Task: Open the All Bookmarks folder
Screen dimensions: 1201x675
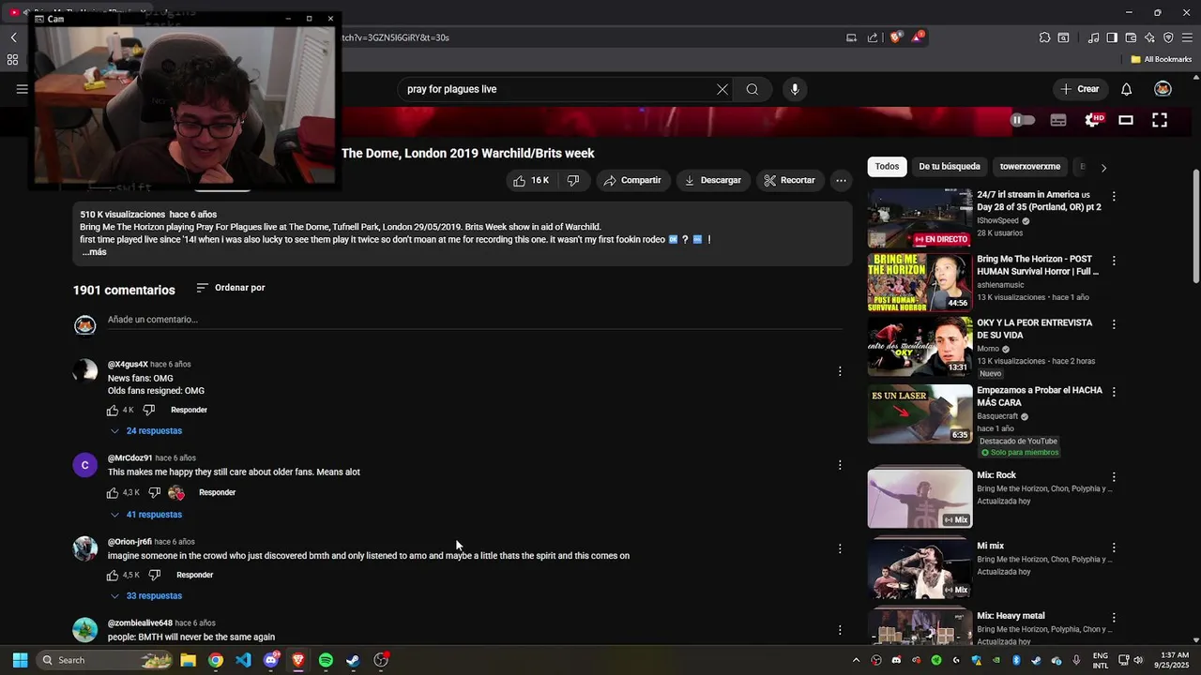Action: tap(1161, 59)
